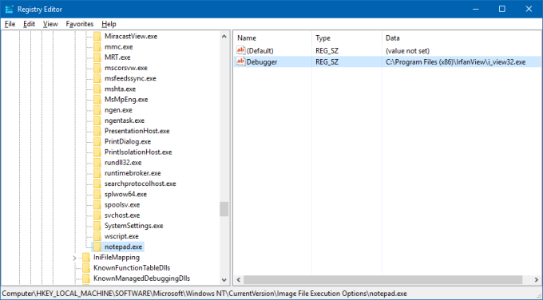Click the KnownFunctionTableDlls folder icon
This screenshot has width=543, height=300.
coord(86,268)
